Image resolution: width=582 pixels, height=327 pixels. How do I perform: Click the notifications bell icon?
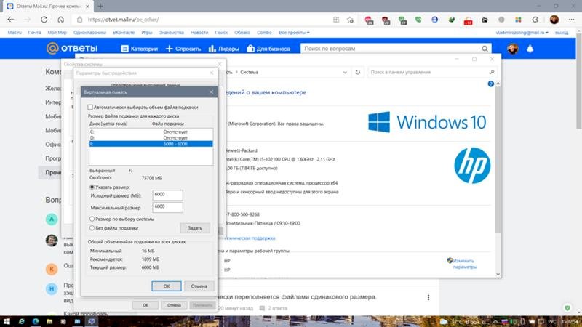click(x=530, y=49)
